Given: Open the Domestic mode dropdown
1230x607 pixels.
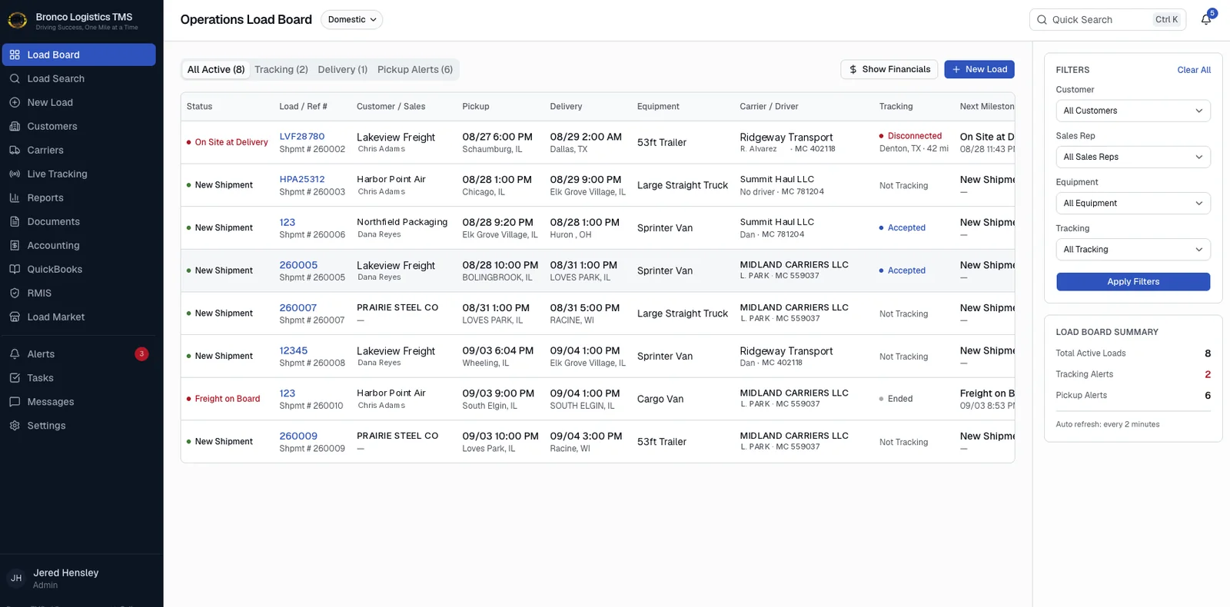Looking at the screenshot, I should click(351, 20).
